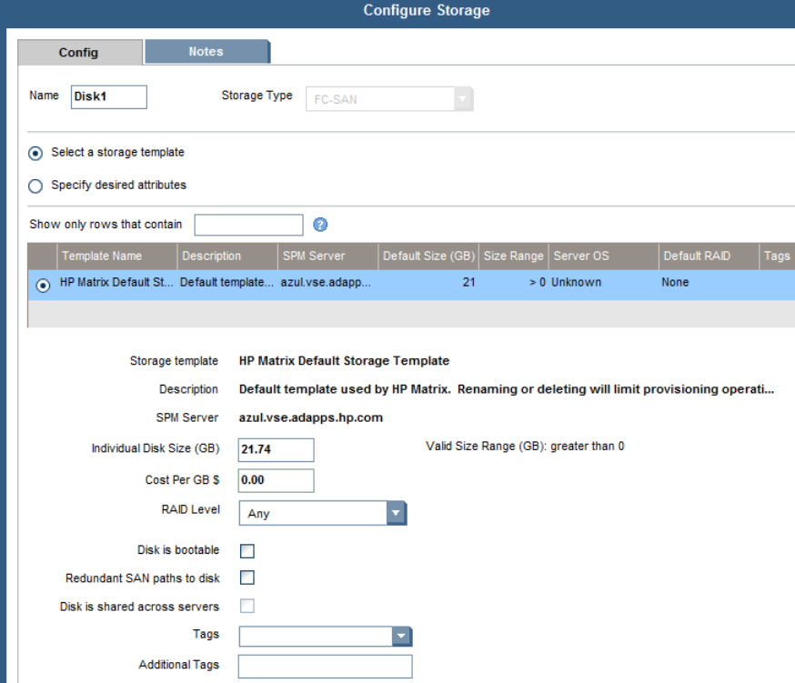This screenshot has height=683, width=795.
Task: Select the 'Select a storage template' radio button
Action: pyautogui.click(x=35, y=153)
